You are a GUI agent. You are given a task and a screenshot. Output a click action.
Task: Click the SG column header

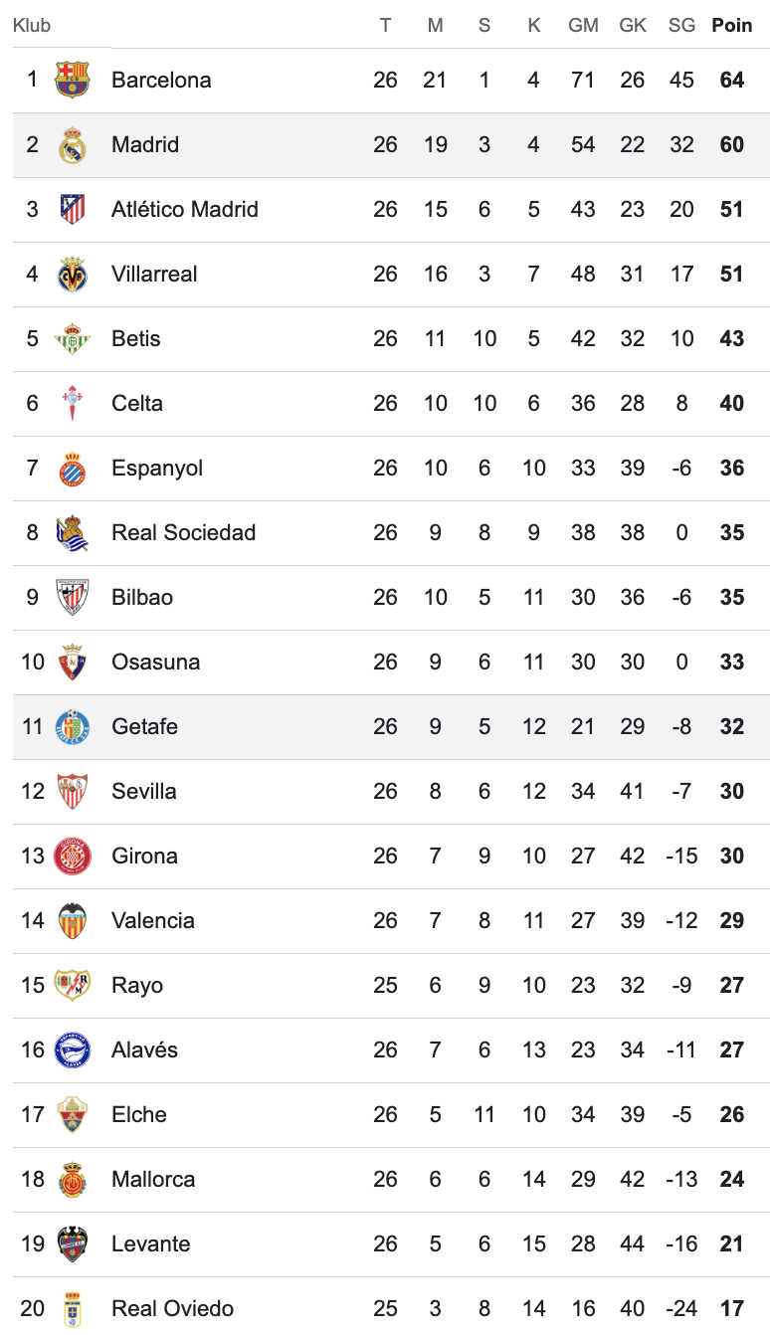(x=681, y=26)
